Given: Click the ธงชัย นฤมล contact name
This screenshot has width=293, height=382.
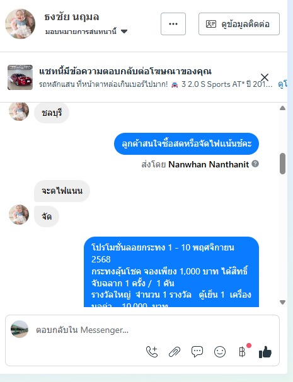Looking at the screenshot, I should 71,17.
